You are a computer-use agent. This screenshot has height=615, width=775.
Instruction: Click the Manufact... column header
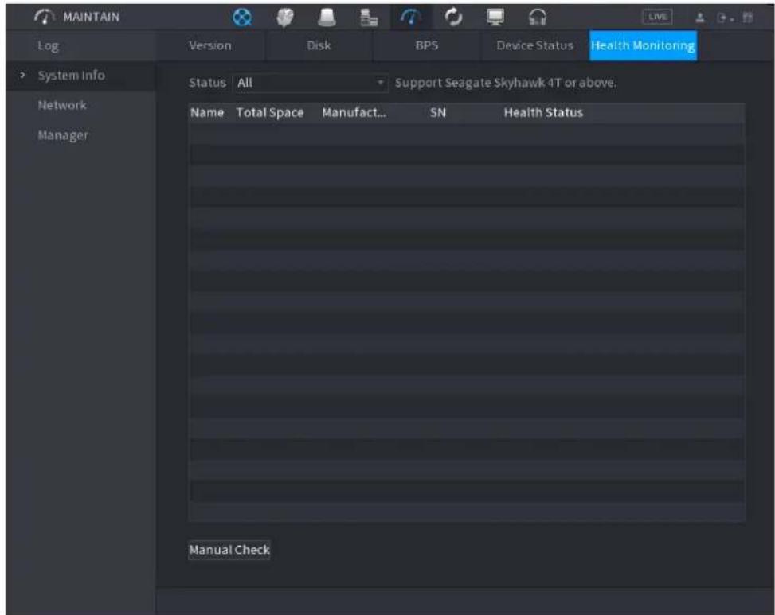click(354, 113)
